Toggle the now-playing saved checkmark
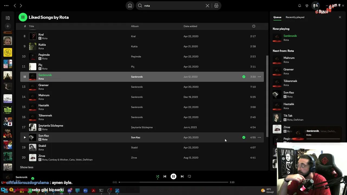This screenshot has width=347, height=195. tap(33, 178)
